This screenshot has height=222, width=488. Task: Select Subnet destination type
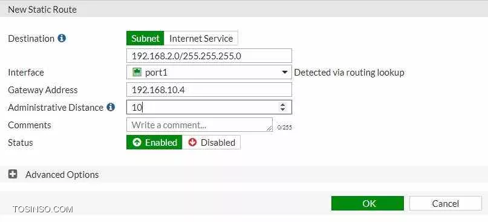pyautogui.click(x=145, y=38)
